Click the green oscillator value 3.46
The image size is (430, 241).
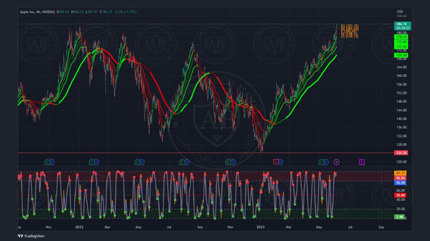(400, 217)
